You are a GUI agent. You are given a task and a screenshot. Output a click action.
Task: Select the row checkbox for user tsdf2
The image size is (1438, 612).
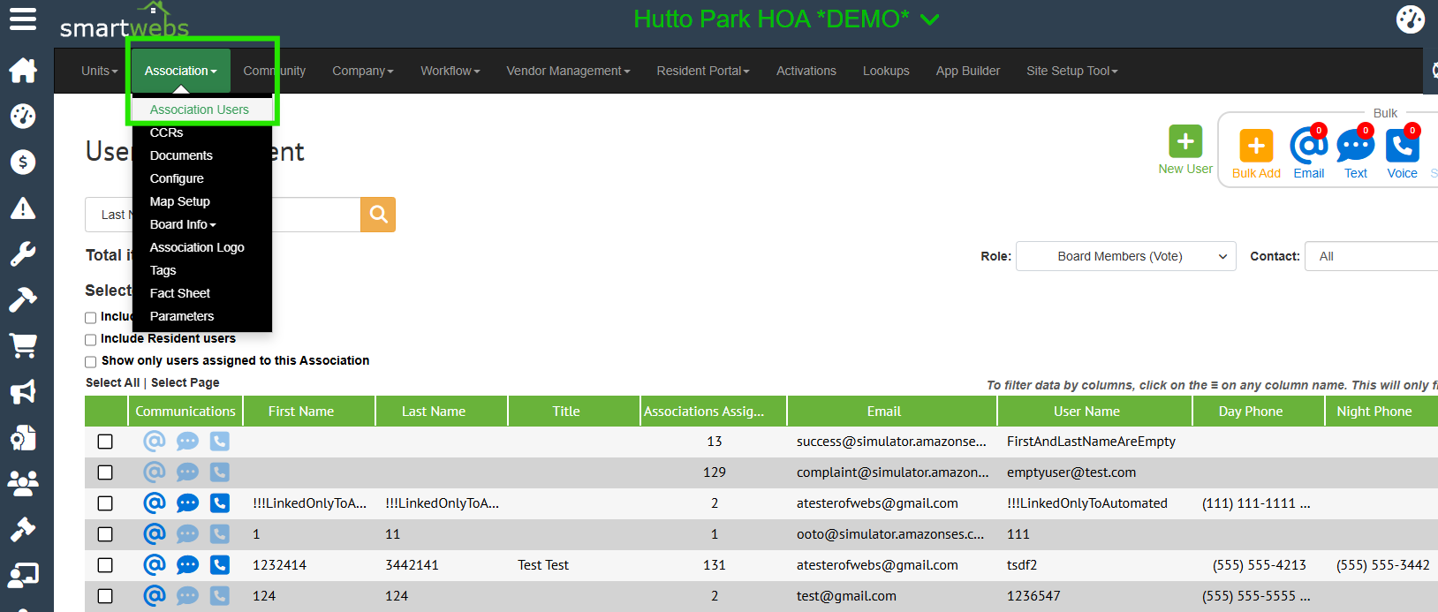point(105,565)
